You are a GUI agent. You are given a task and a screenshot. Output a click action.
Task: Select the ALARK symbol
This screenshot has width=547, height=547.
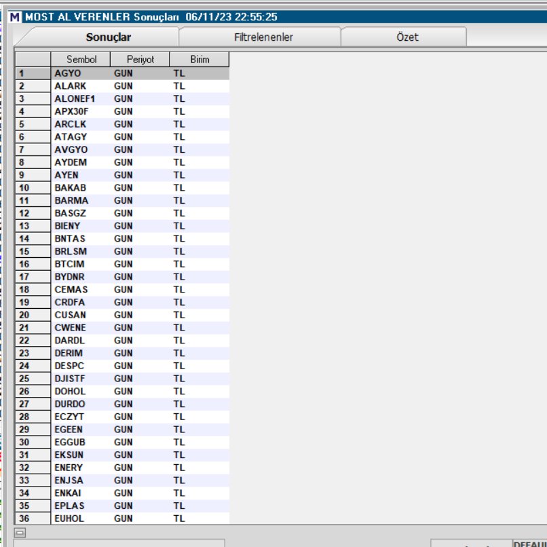pos(70,86)
